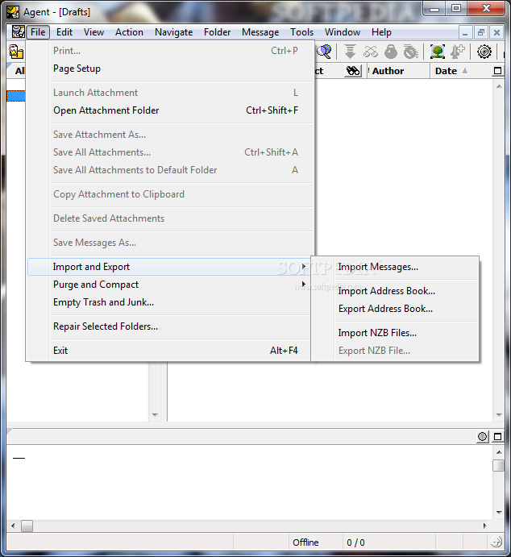Click the status icon at the right of the status bar
This screenshot has height=557, width=511.
[496, 542]
